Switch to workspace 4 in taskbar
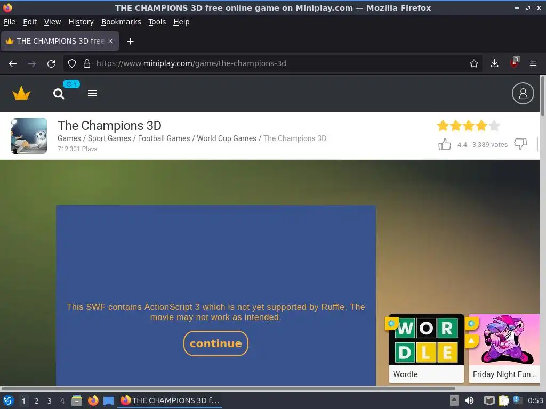This screenshot has width=546, height=409. (62, 401)
